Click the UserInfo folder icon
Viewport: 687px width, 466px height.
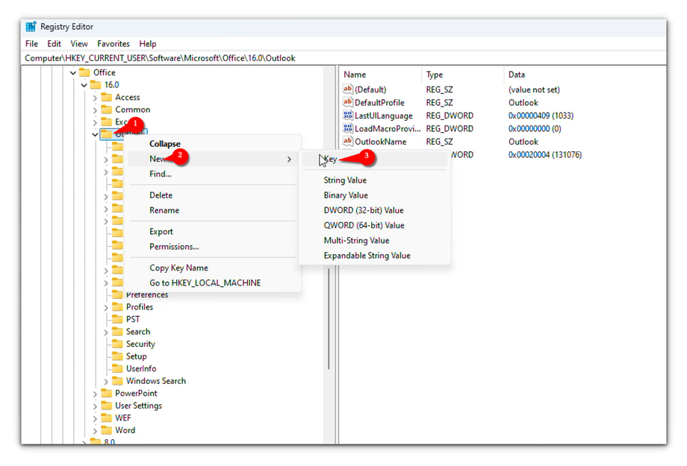[117, 368]
